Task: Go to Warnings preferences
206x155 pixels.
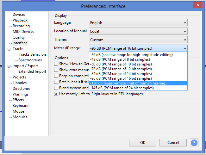Action: click(x=21, y=94)
